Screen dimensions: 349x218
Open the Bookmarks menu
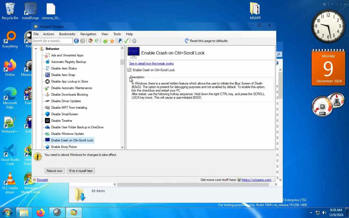click(67, 34)
